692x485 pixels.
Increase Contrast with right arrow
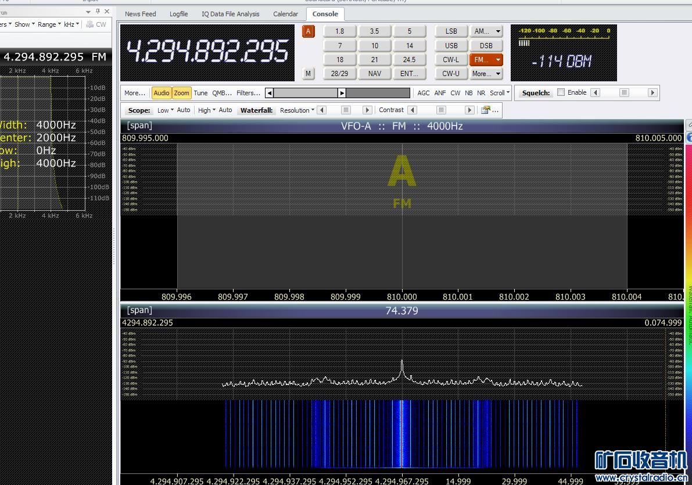469,110
